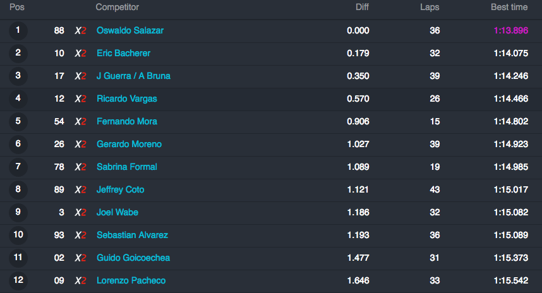
Task: Sort by the Best time column header
Action: click(509, 7)
